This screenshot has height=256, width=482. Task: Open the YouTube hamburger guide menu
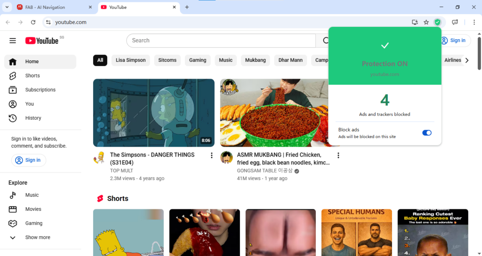(13, 41)
